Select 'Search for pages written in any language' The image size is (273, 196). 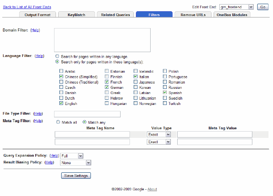tap(57, 57)
